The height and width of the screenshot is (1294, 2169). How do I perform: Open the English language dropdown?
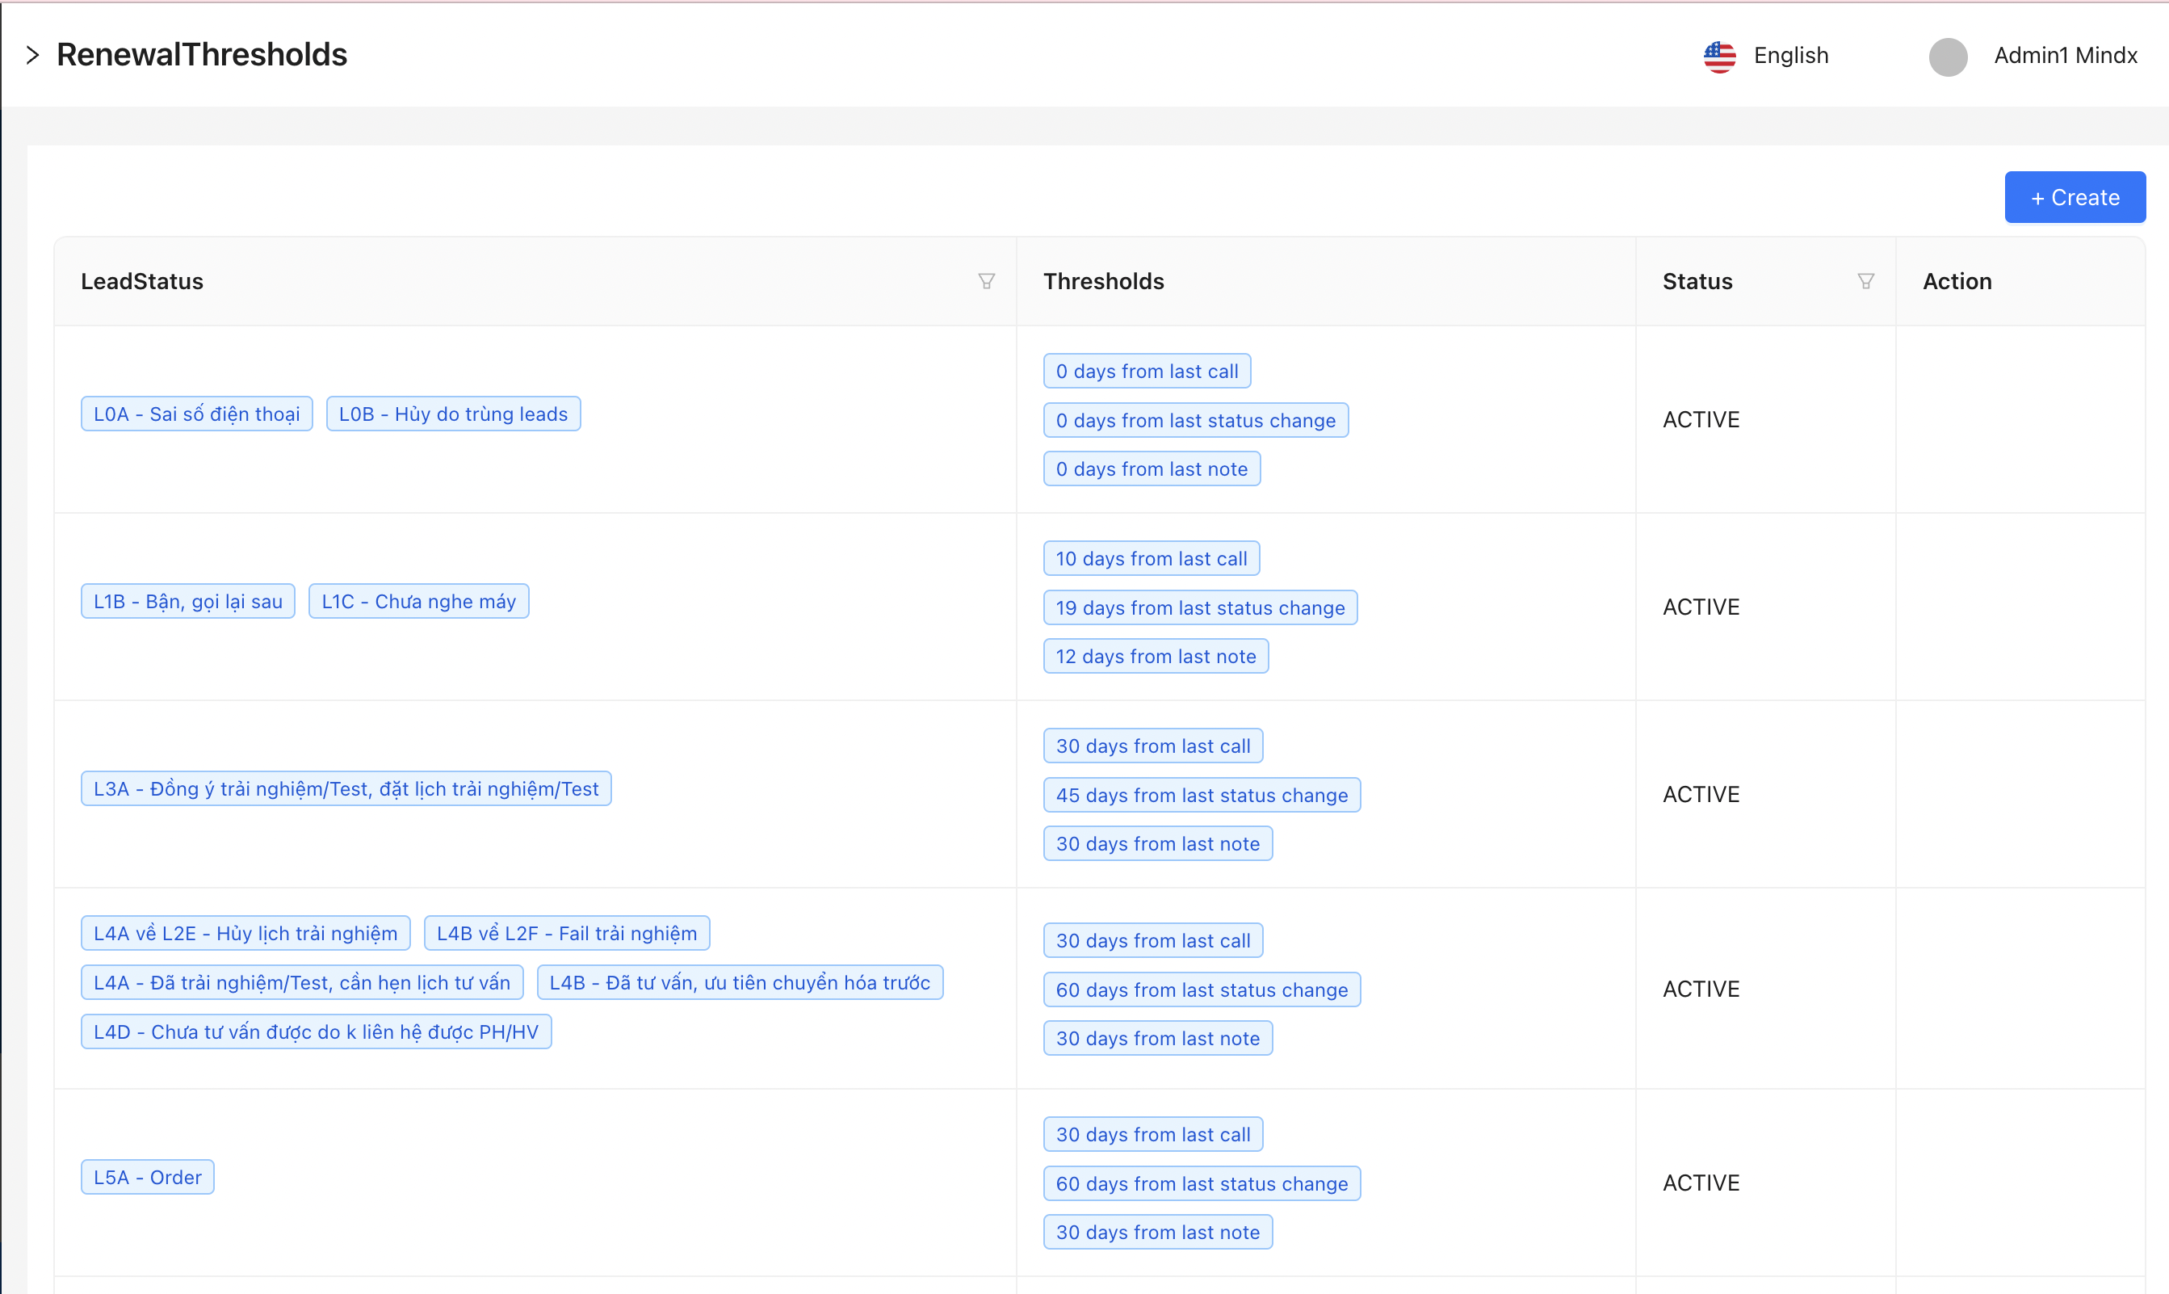coord(1790,56)
